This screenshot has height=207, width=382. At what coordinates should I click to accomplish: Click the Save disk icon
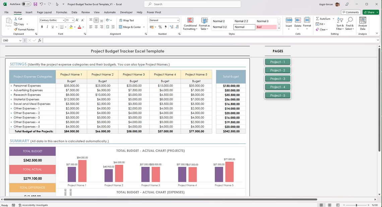(x=35, y=4)
